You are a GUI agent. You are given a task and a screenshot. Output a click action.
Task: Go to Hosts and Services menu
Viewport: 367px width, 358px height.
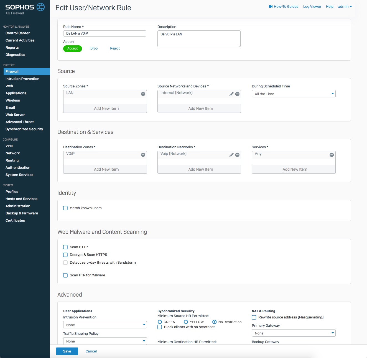coord(21,199)
